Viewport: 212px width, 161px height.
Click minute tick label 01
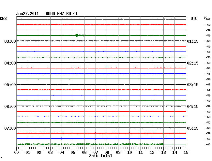28,152
